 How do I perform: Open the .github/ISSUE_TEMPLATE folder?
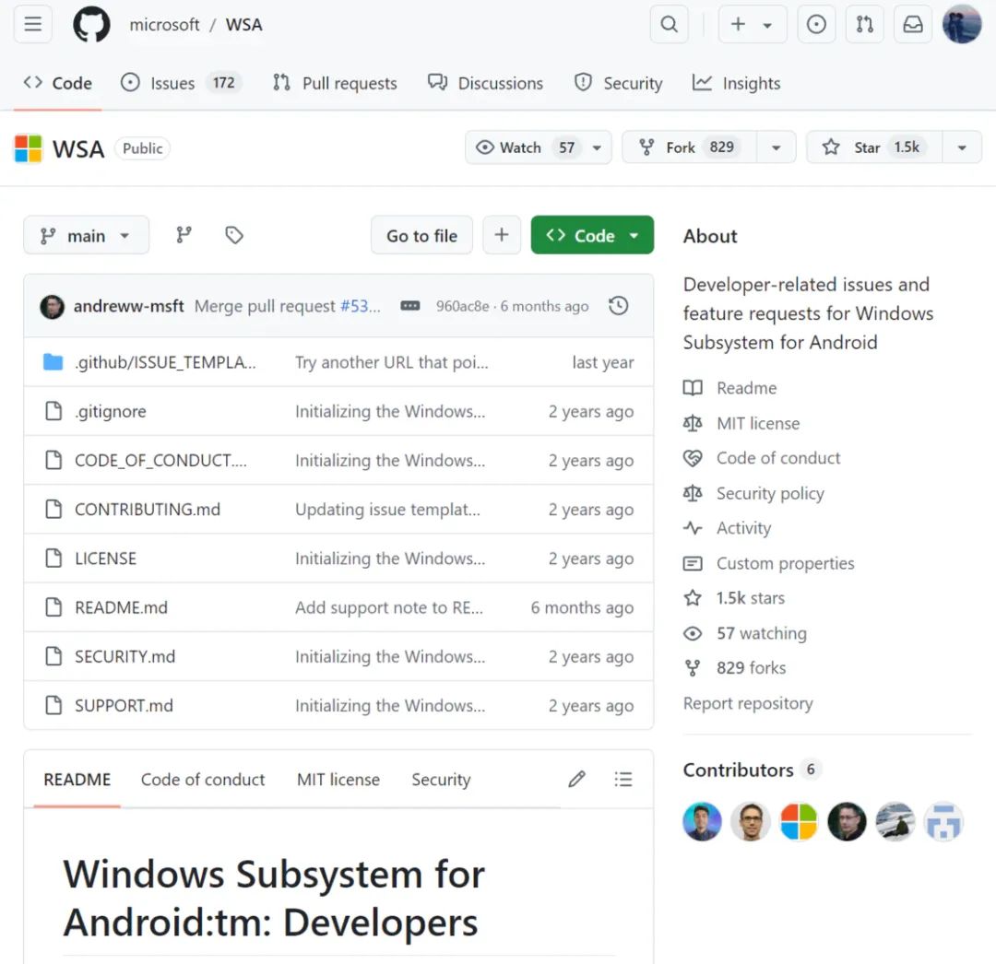[x=165, y=362]
